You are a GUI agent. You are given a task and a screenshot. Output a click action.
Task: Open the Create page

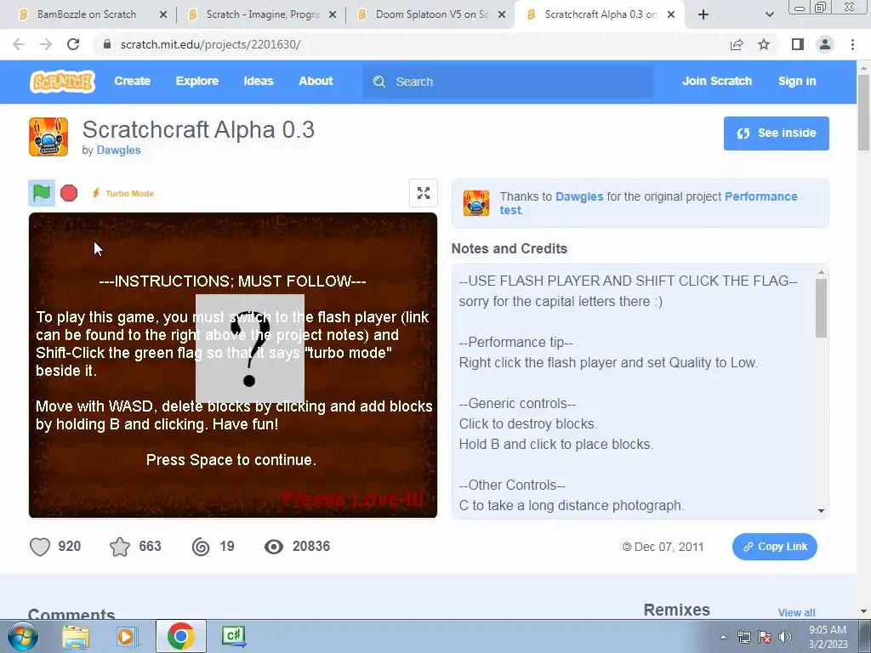(x=132, y=81)
